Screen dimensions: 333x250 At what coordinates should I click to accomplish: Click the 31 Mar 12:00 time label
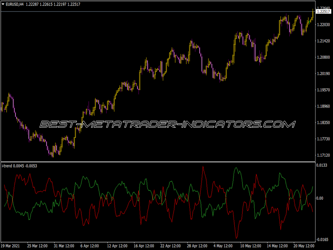64,246
